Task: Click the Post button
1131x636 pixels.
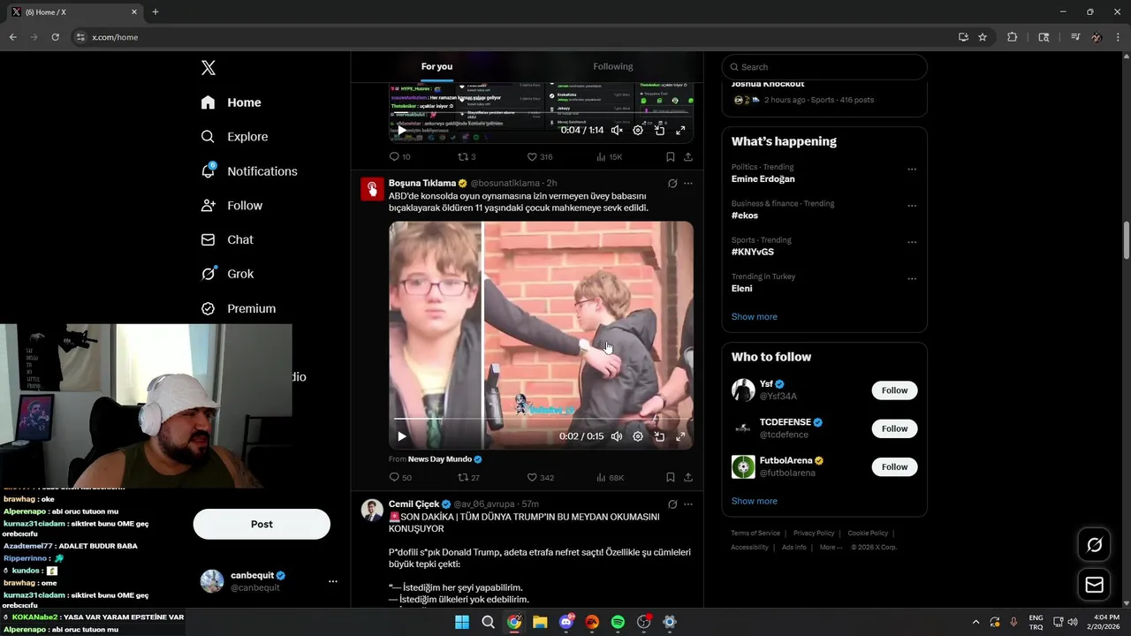Action: [x=262, y=524]
